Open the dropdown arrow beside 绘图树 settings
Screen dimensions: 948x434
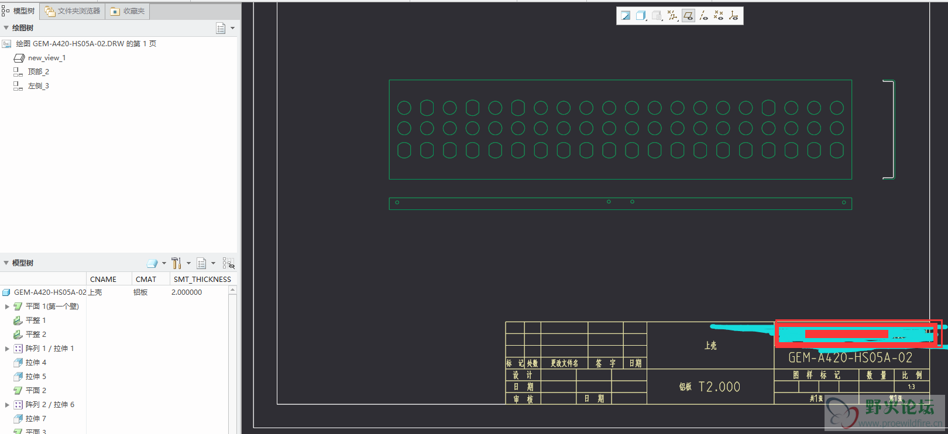[x=232, y=28]
